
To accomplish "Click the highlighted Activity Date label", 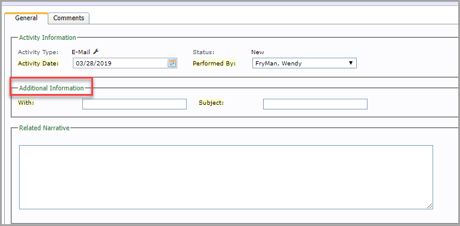I will coord(38,63).
